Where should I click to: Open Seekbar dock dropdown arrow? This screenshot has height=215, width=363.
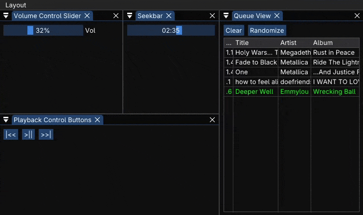[x=130, y=16]
